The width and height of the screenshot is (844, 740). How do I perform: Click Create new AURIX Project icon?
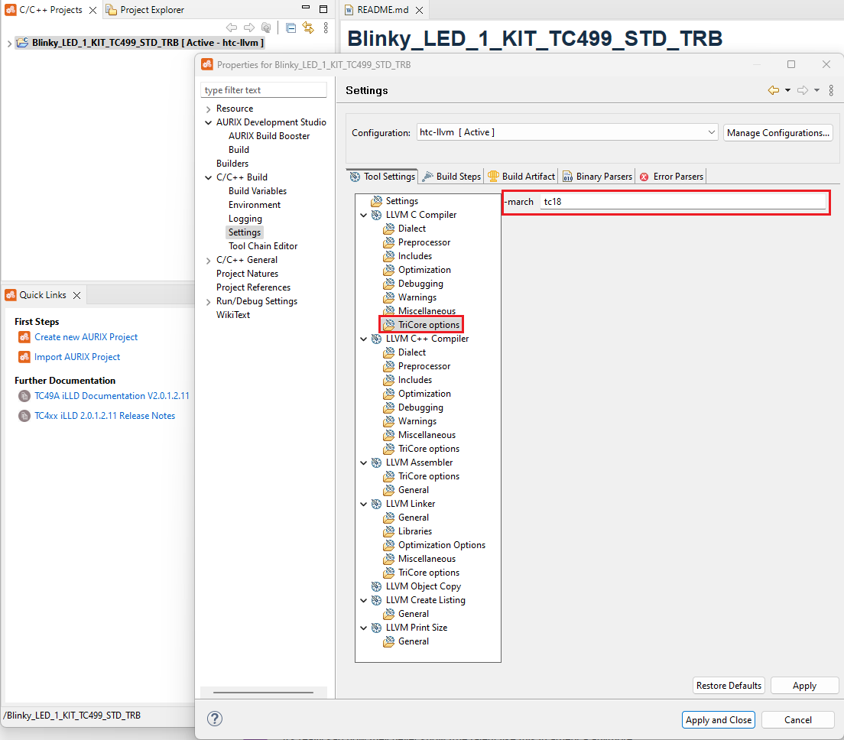[x=24, y=337]
